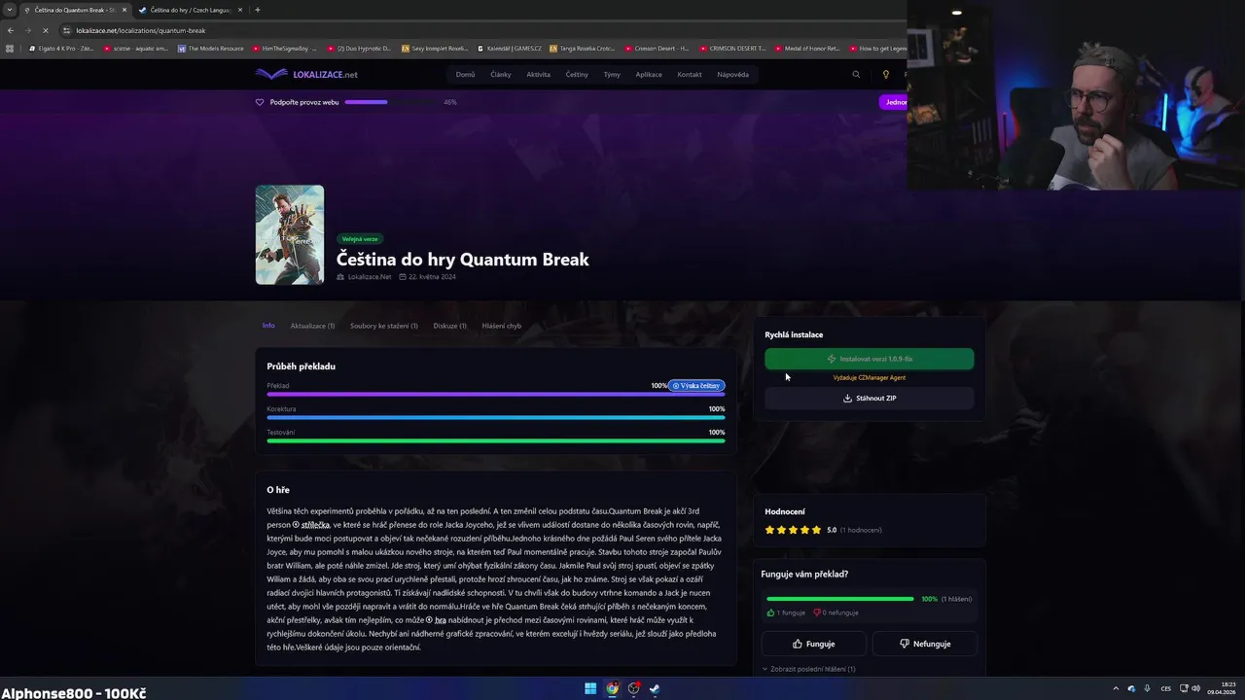Click the Nefunguje thumbs-down button
Viewport: 1245px width, 700px height.
point(925,644)
